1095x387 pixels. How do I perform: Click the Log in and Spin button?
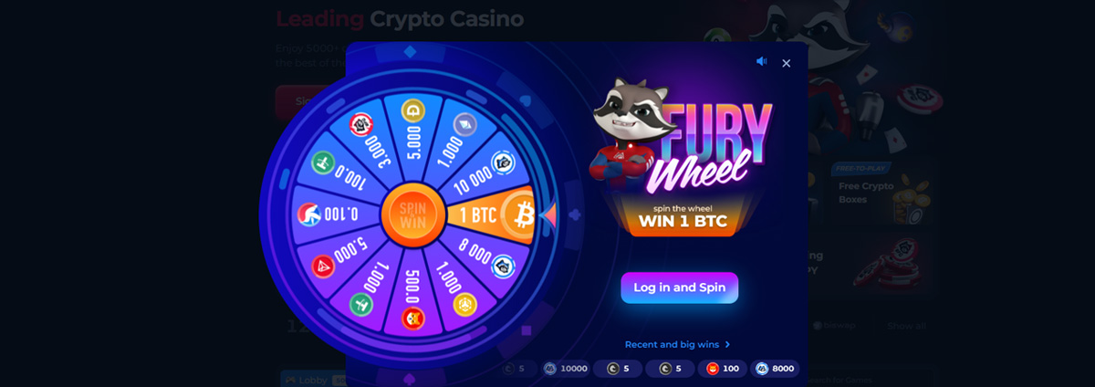(x=679, y=288)
